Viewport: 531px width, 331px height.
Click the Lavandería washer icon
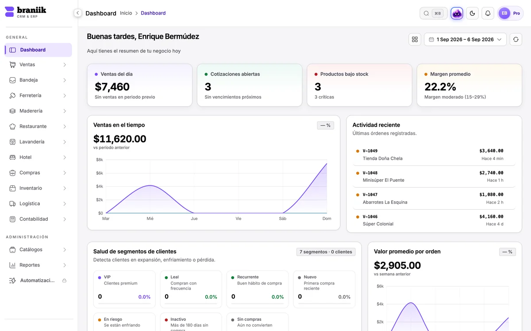[12, 142]
